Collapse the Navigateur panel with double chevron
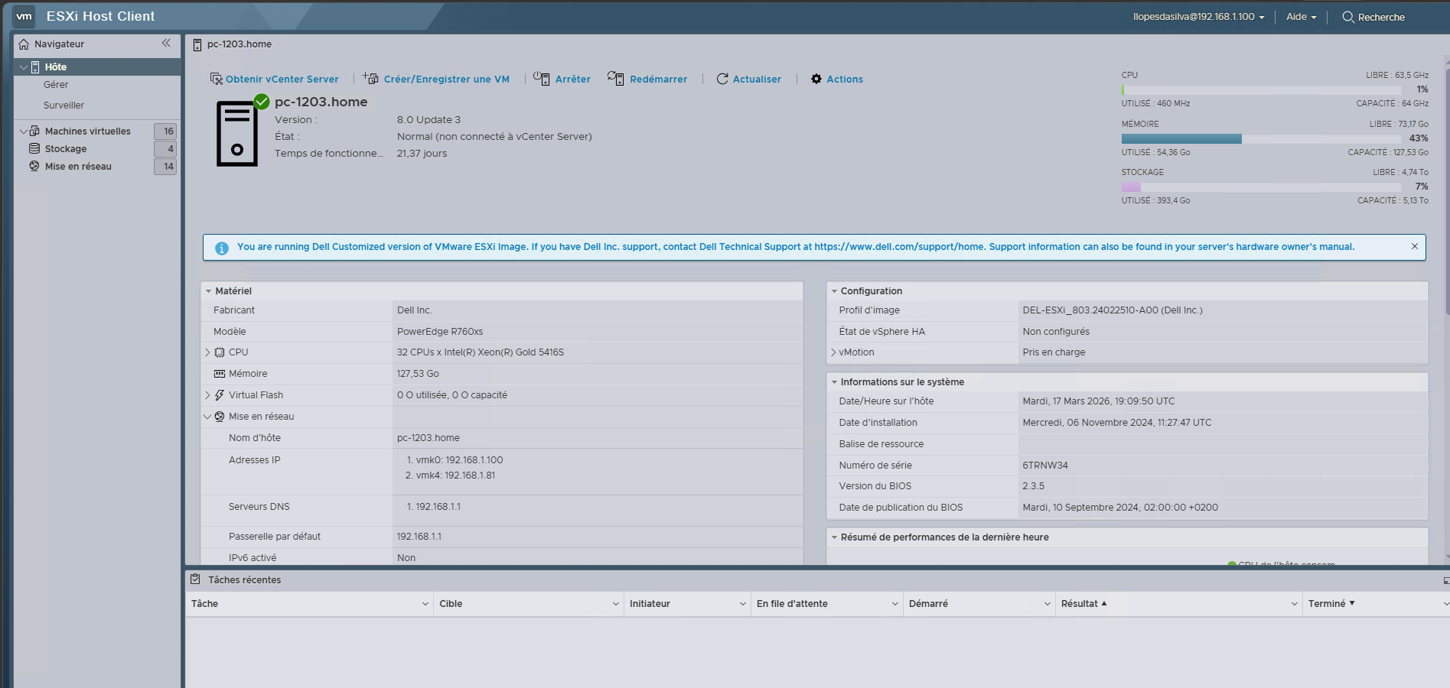1450x688 pixels. click(166, 44)
